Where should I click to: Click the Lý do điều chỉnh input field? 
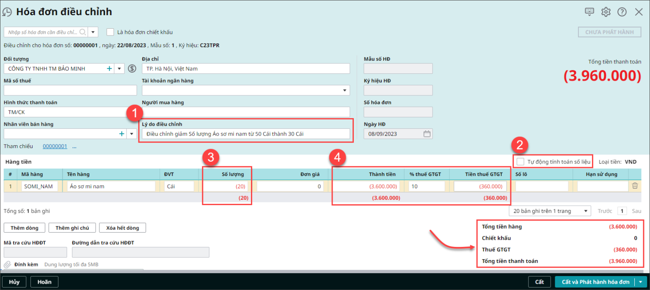(x=245, y=134)
